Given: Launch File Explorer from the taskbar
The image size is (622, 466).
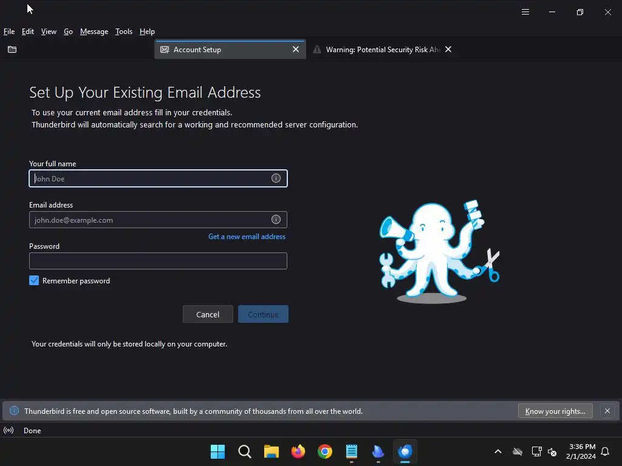Looking at the screenshot, I should pos(272,451).
